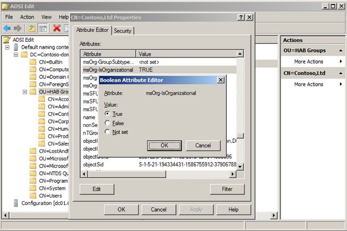Click the CN=Program folder icon
Screen dimensions: 347x231
click(33, 181)
